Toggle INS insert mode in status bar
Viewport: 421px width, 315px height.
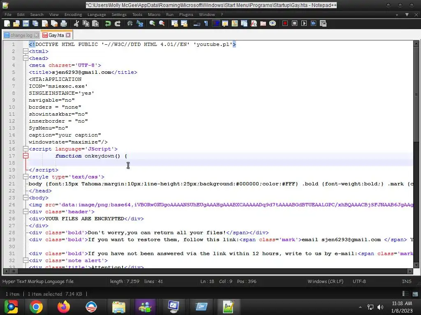click(407, 281)
